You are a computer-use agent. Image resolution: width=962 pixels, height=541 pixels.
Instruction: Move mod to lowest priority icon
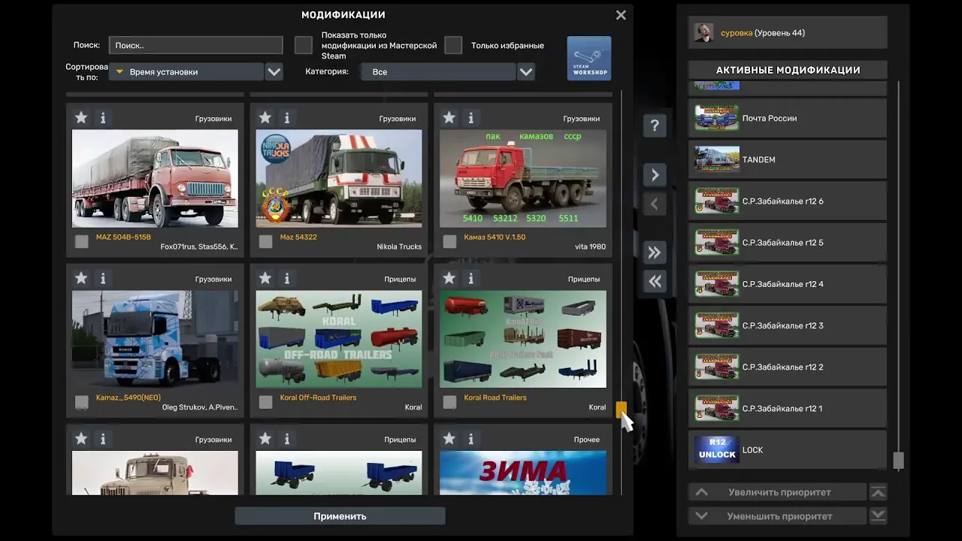pos(878,516)
